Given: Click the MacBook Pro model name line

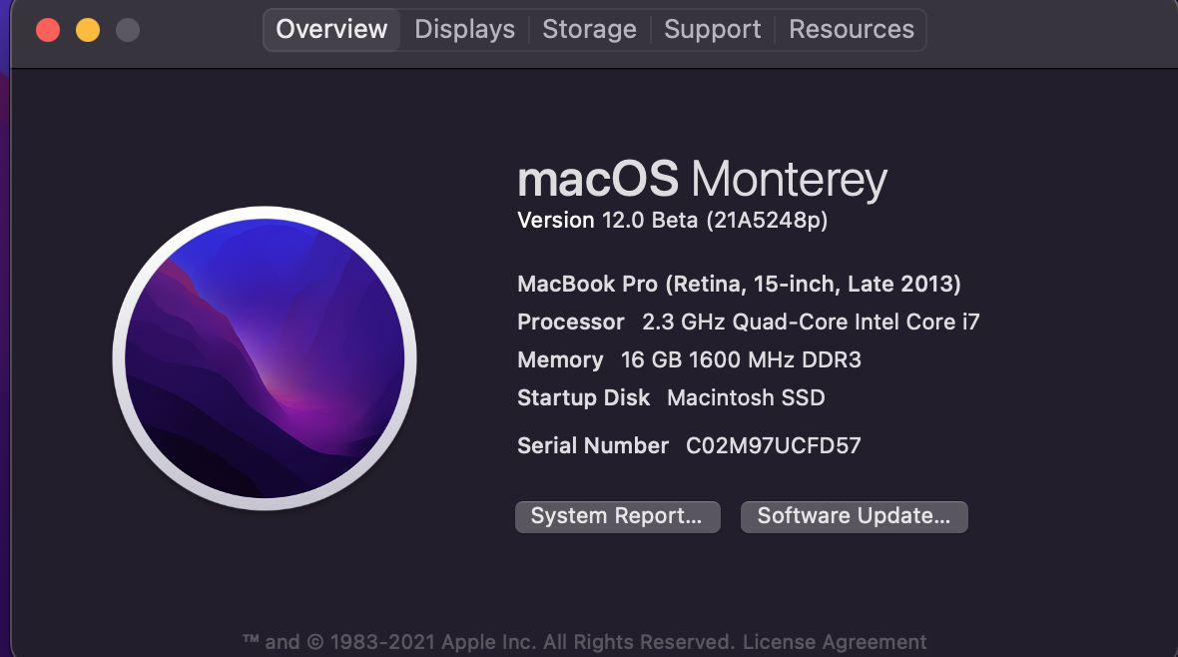Looking at the screenshot, I should (x=739, y=285).
